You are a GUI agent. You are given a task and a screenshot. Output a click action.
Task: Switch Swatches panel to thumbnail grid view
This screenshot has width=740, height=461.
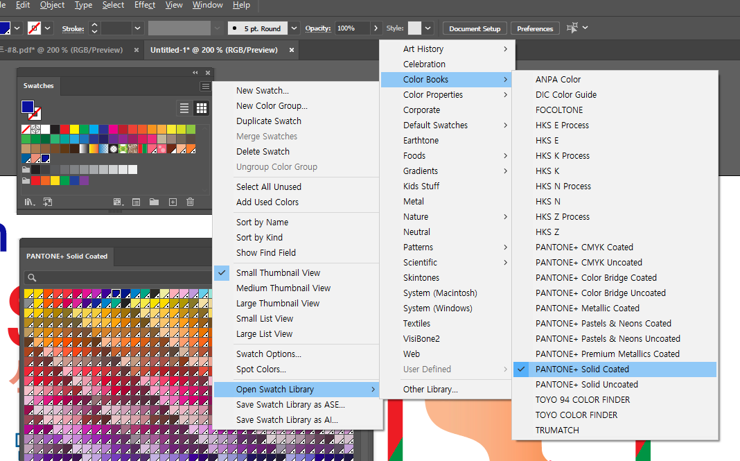click(202, 109)
